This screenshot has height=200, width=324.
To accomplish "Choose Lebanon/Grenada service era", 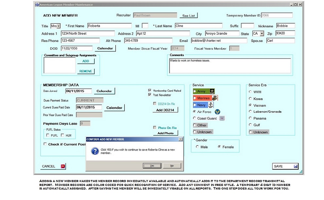I will coord(250,111).
